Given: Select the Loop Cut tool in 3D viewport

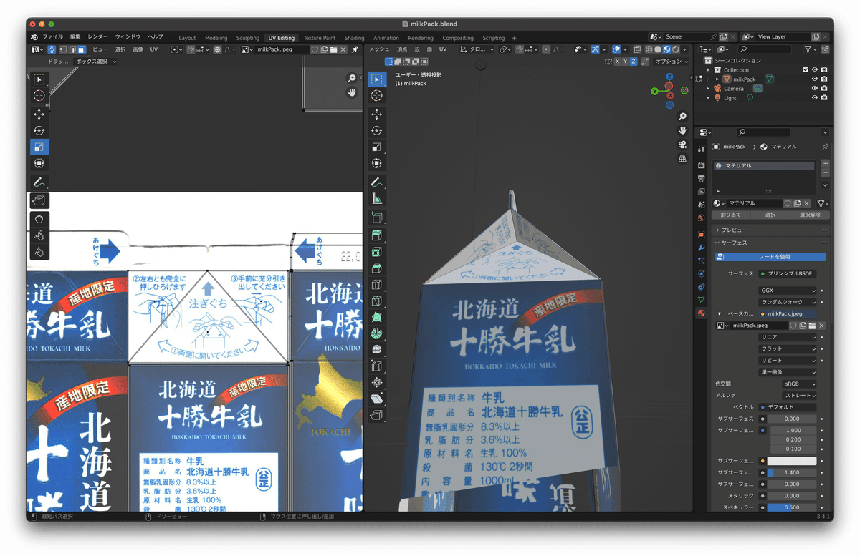Looking at the screenshot, I should [x=377, y=285].
